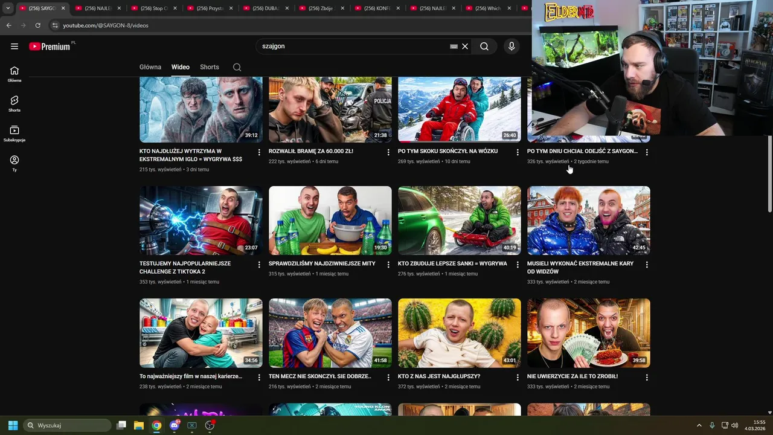This screenshot has width=773, height=435.
Task: Switch to the DUBAJ browser tab
Action: click(265, 8)
